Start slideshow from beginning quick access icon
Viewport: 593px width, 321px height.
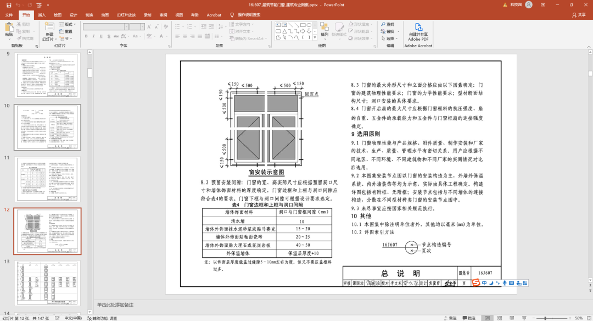(x=39, y=5)
